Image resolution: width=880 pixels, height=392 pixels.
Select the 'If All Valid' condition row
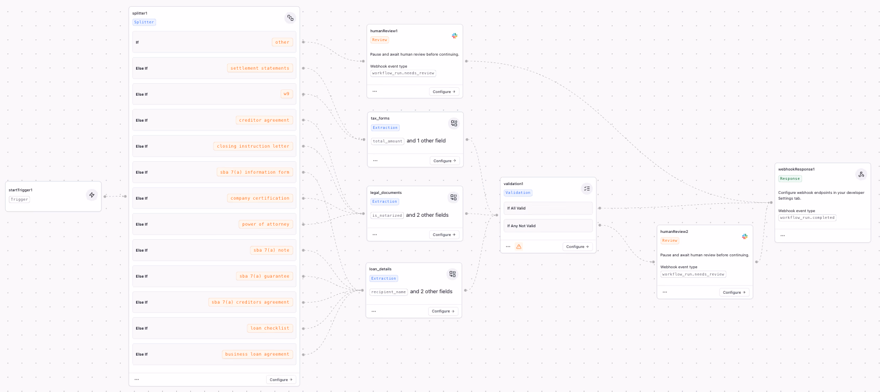click(548, 208)
